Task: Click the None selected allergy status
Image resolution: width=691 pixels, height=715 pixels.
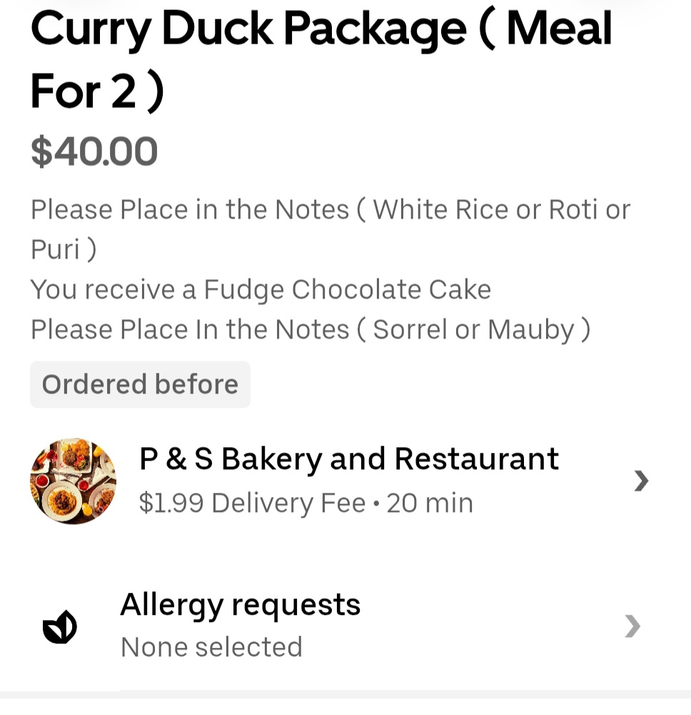Action: point(211,647)
